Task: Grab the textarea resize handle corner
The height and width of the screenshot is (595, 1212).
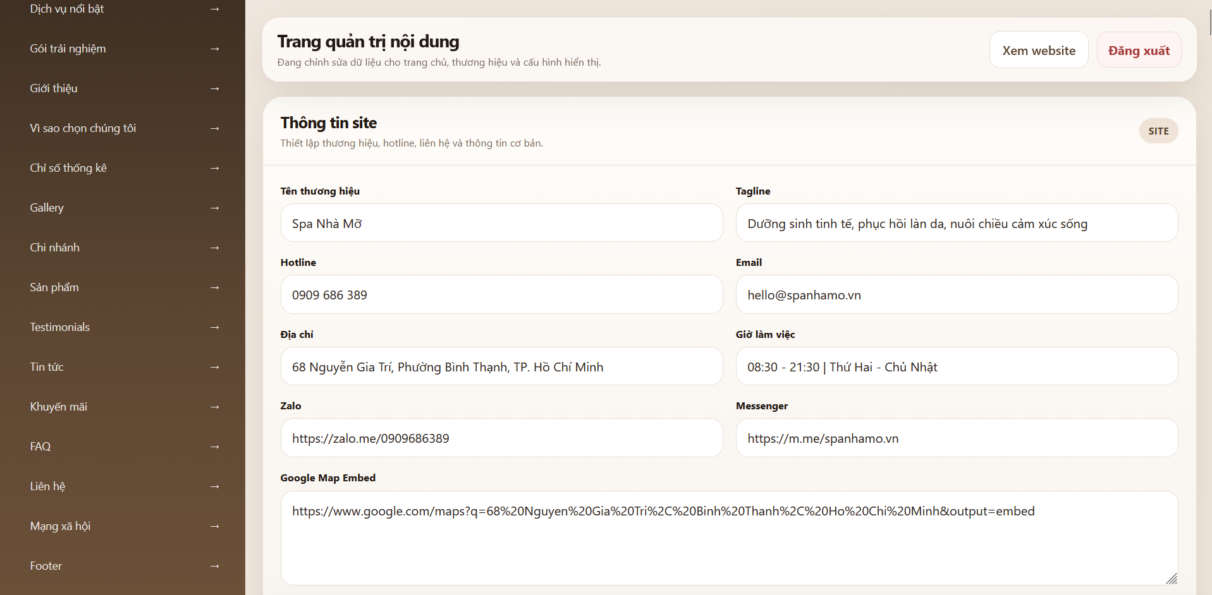Action: (x=1171, y=579)
